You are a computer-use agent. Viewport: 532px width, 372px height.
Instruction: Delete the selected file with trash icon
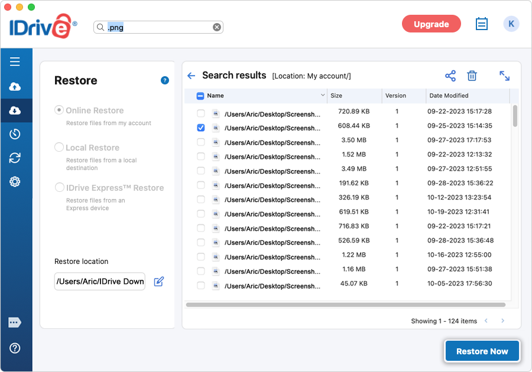click(x=472, y=76)
